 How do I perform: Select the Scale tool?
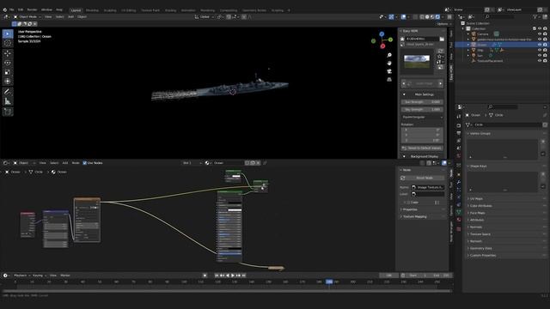pyautogui.click(x=8, y=72)
